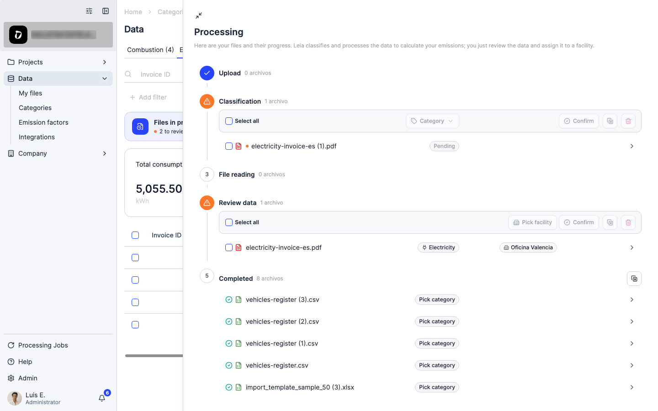
Task: Click Pick facility in the Review data toolbar
Action: pyautogui.click(x=532, y=222)
